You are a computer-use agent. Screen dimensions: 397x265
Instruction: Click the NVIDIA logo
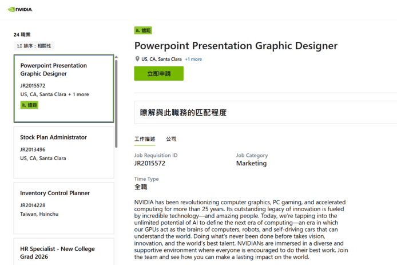[20, 10]
